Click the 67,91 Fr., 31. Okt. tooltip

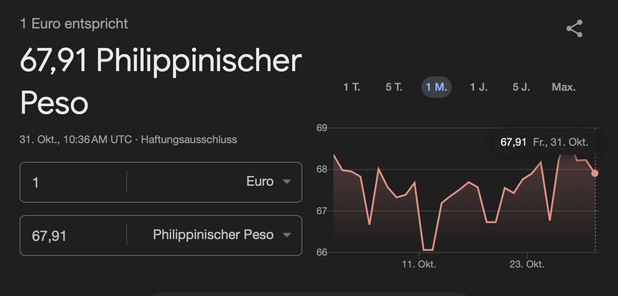point(544,143)
